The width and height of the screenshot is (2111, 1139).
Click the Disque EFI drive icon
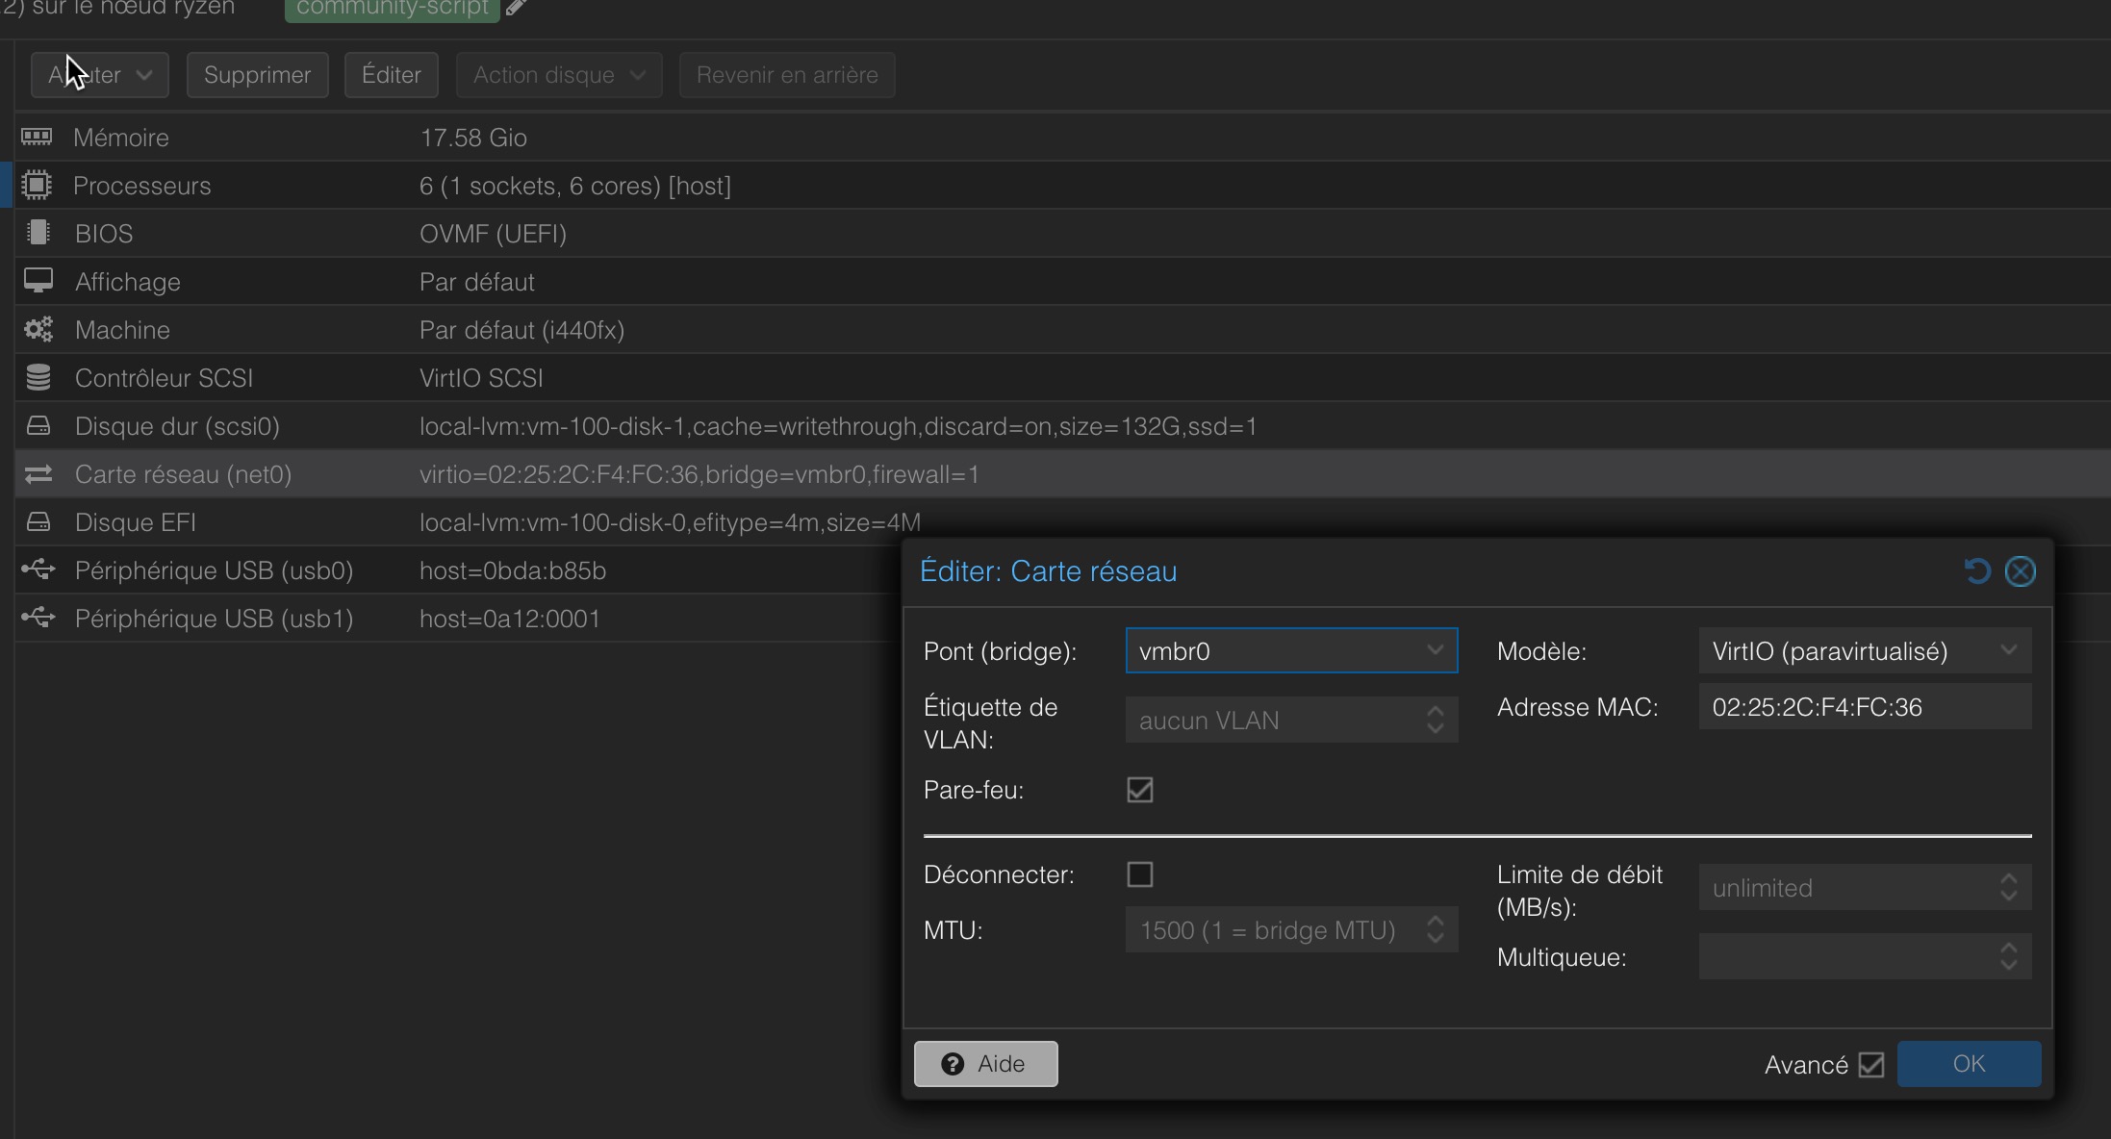38,521
